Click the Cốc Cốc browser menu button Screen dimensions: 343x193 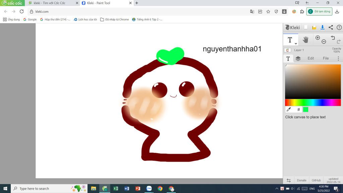click(12, 3)
